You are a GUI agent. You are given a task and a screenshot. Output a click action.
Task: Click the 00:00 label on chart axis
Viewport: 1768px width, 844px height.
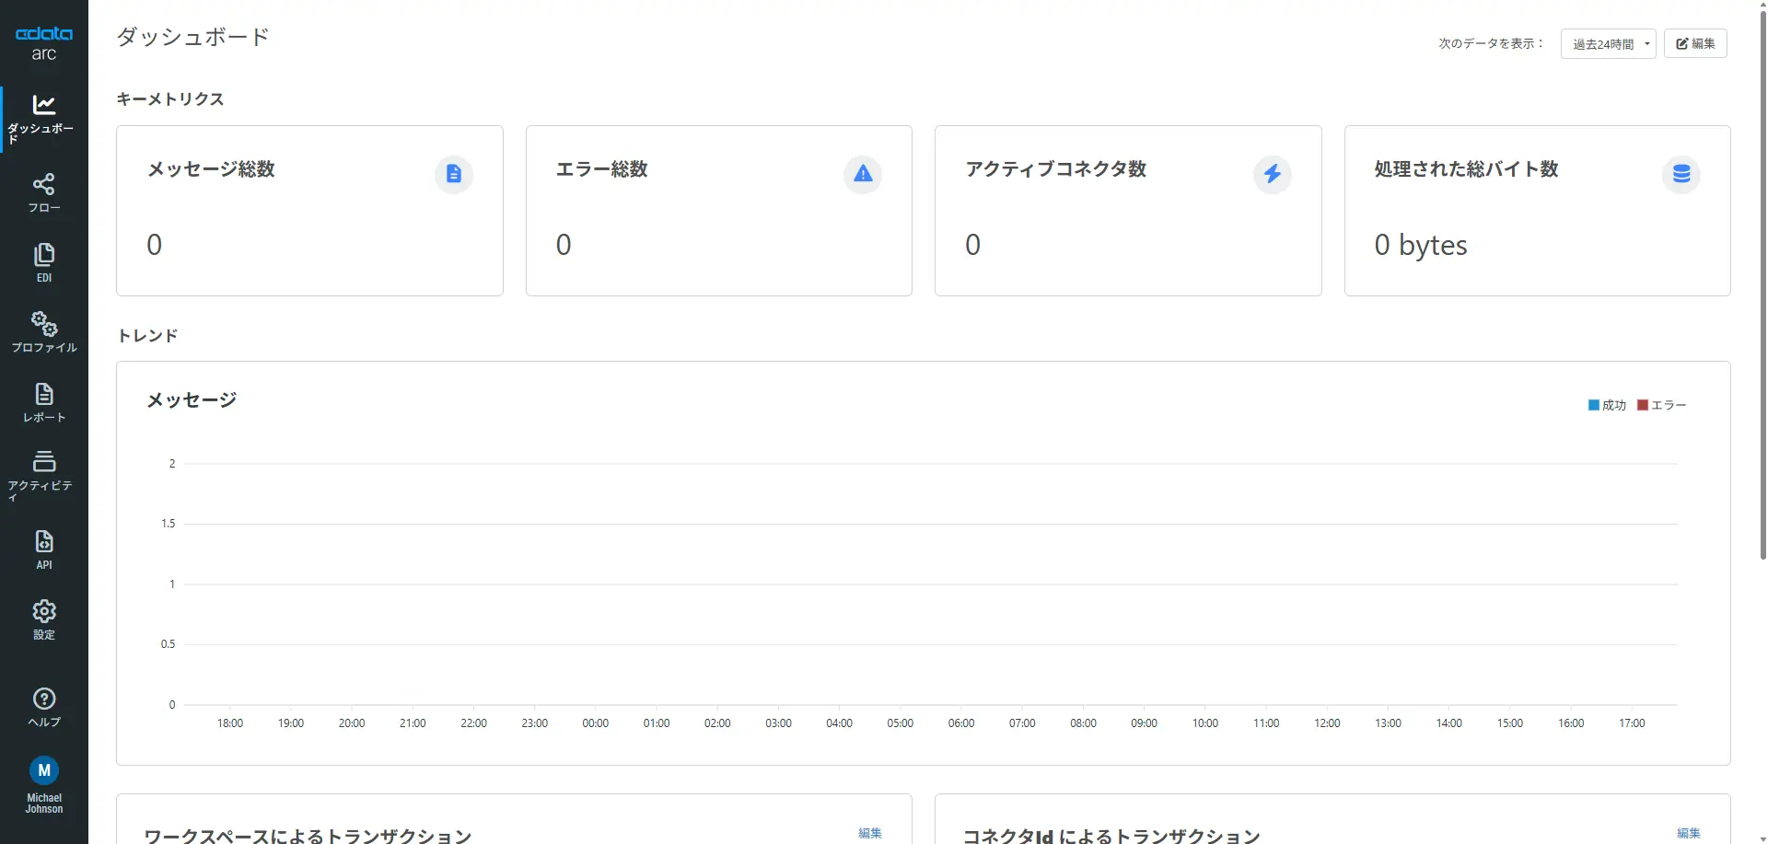click(x=596, y=723)
